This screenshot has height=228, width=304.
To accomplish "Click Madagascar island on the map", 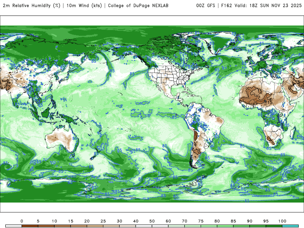I will pyautogui.click(x=293, y=133).
